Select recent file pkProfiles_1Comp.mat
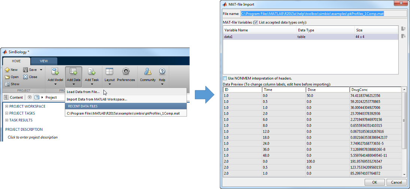The image size is (410, 189). 126,114
